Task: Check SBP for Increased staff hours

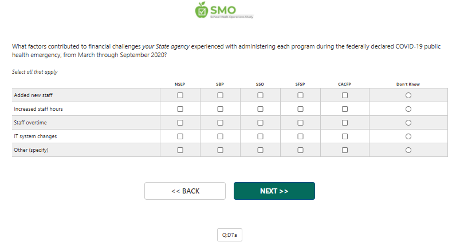Action: (x=220, y=109)
